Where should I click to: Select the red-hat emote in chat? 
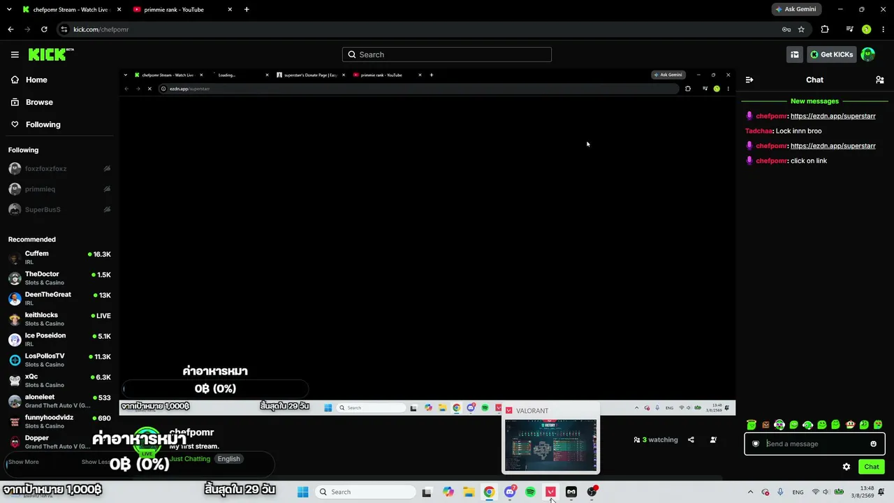pyautogui.click(x=850, y=425)
